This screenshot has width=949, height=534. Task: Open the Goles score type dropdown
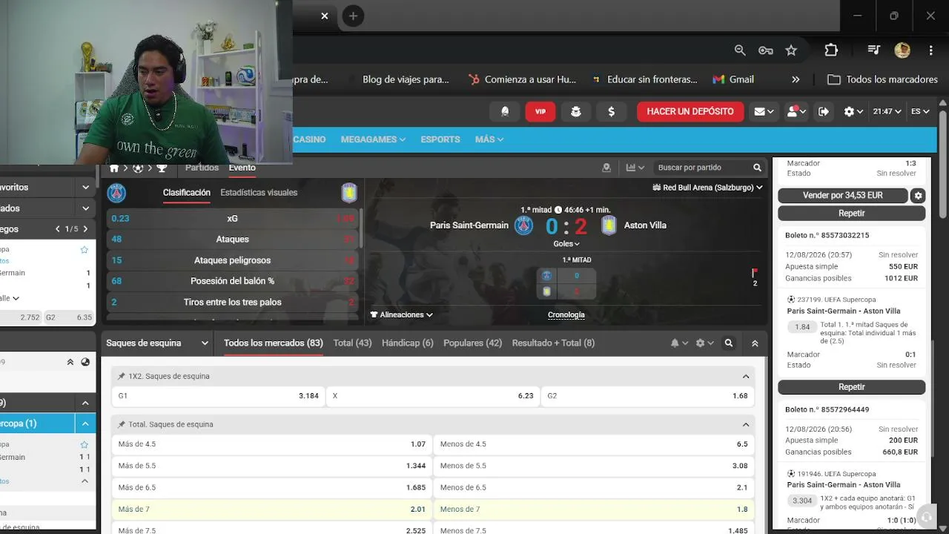[x=566, y=244]
